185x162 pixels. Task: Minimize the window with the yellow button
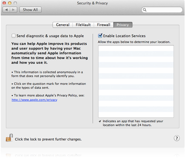pyautogui.click(x=10, y=3)
